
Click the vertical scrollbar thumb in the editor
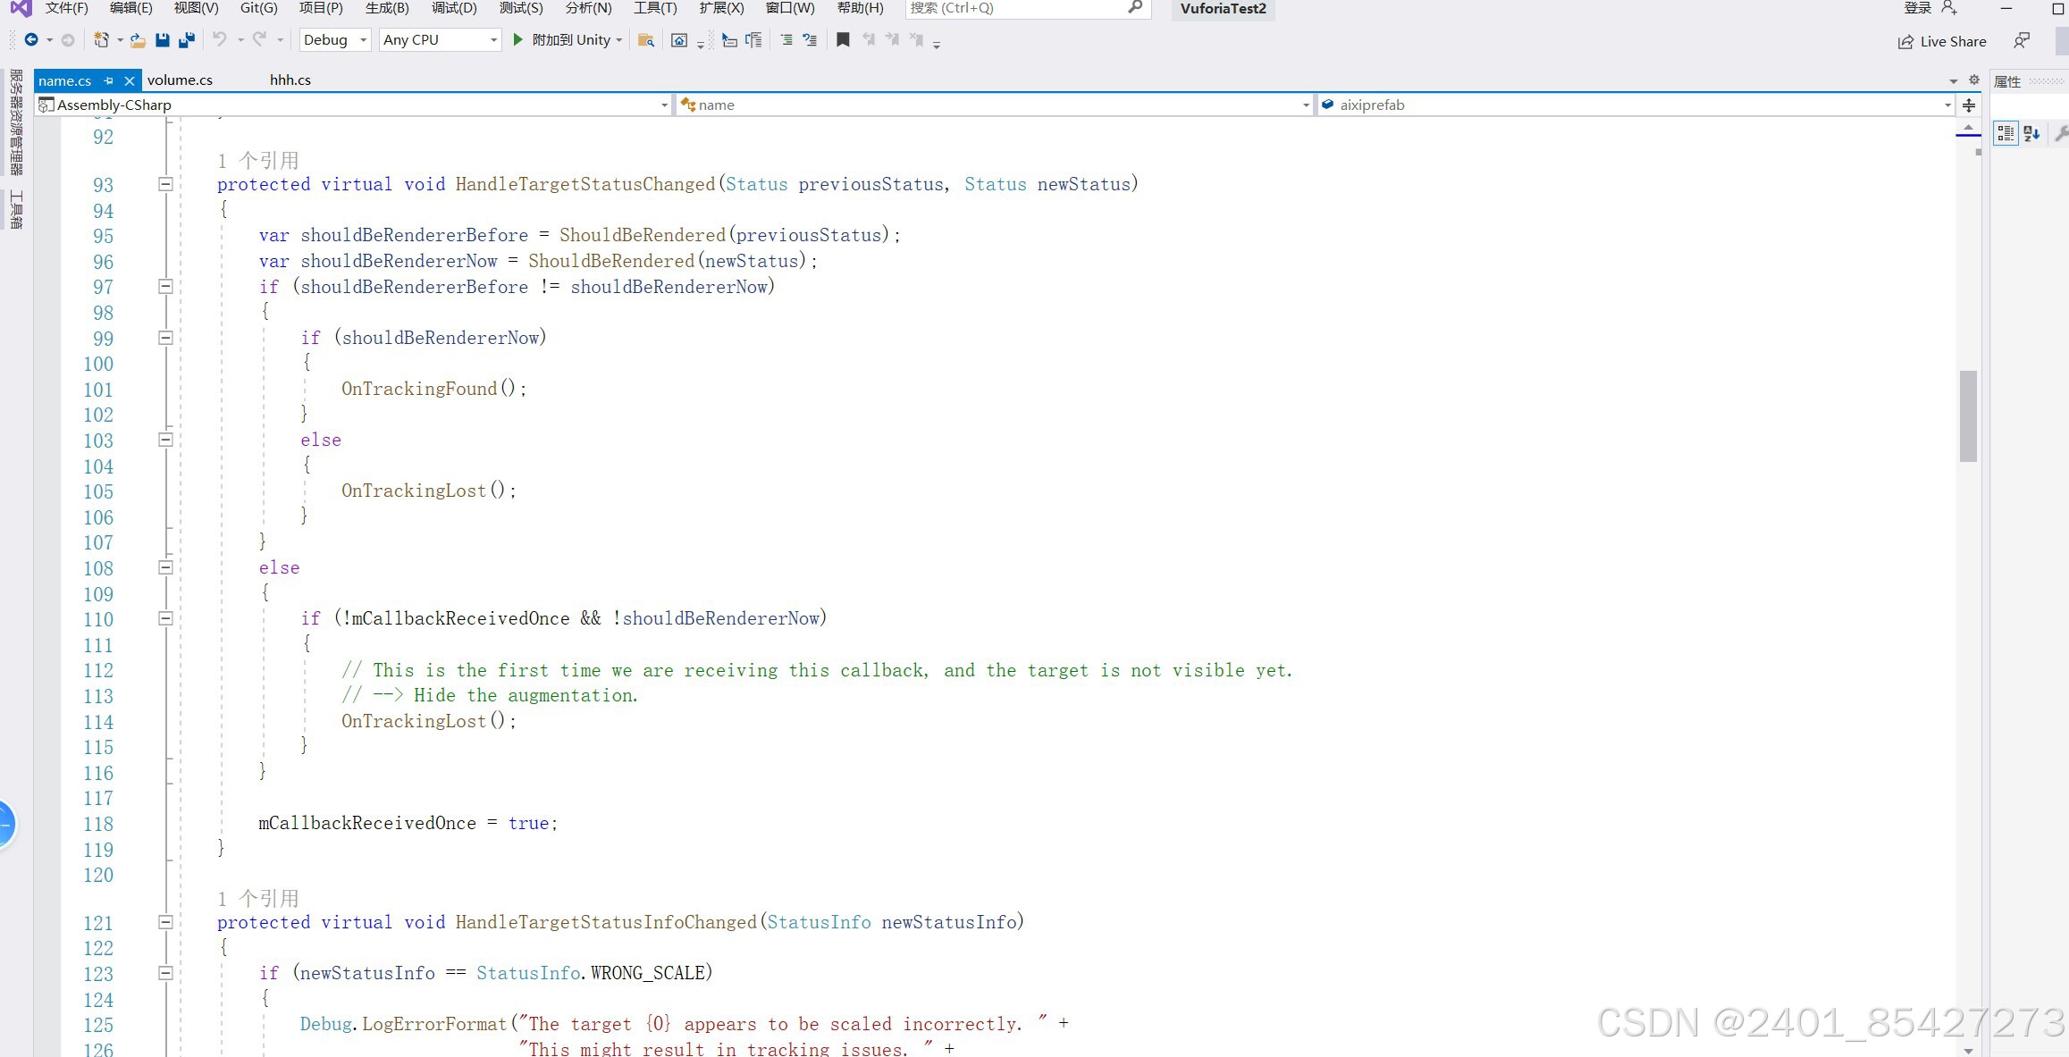pyautogui.click(x=1967, y=415)
